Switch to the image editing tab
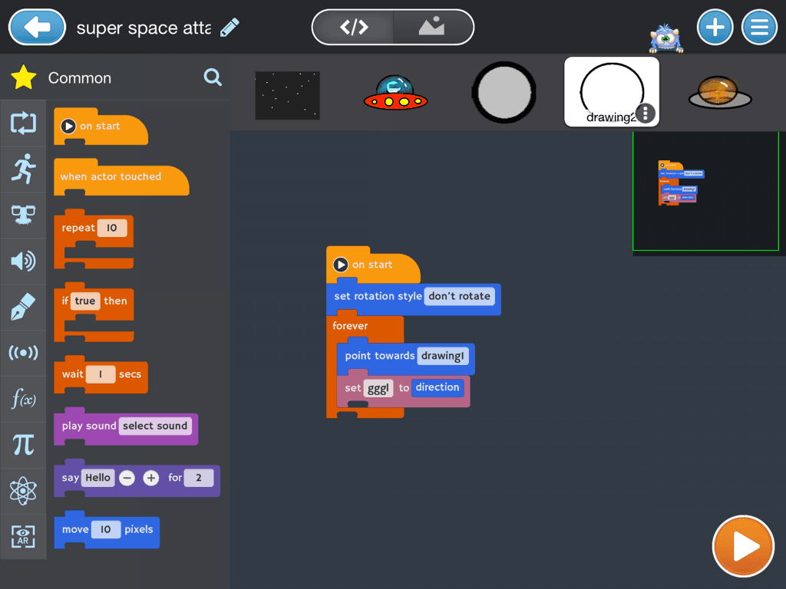The width and height of the screenshot is (786, 589). [x=433, y=27]
